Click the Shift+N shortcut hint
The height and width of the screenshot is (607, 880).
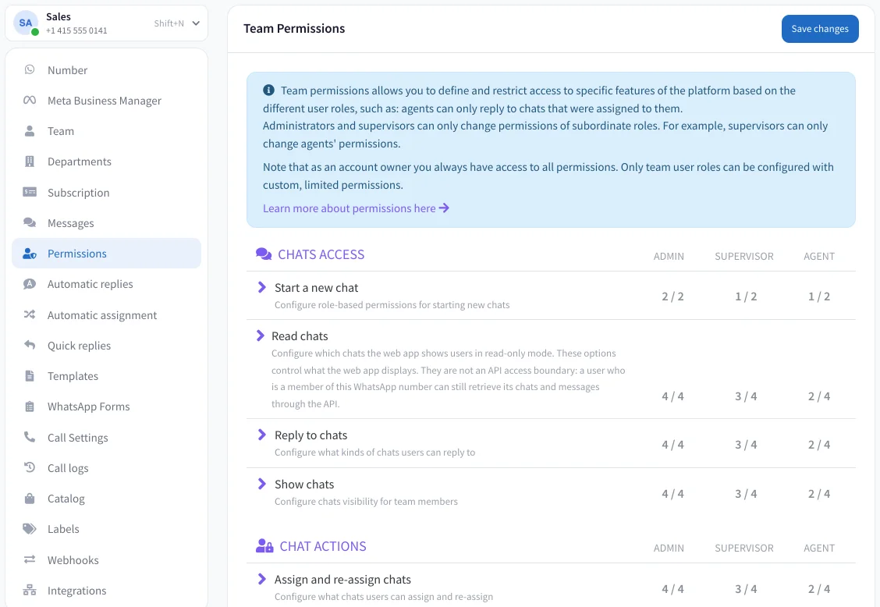tap(169, 23)
